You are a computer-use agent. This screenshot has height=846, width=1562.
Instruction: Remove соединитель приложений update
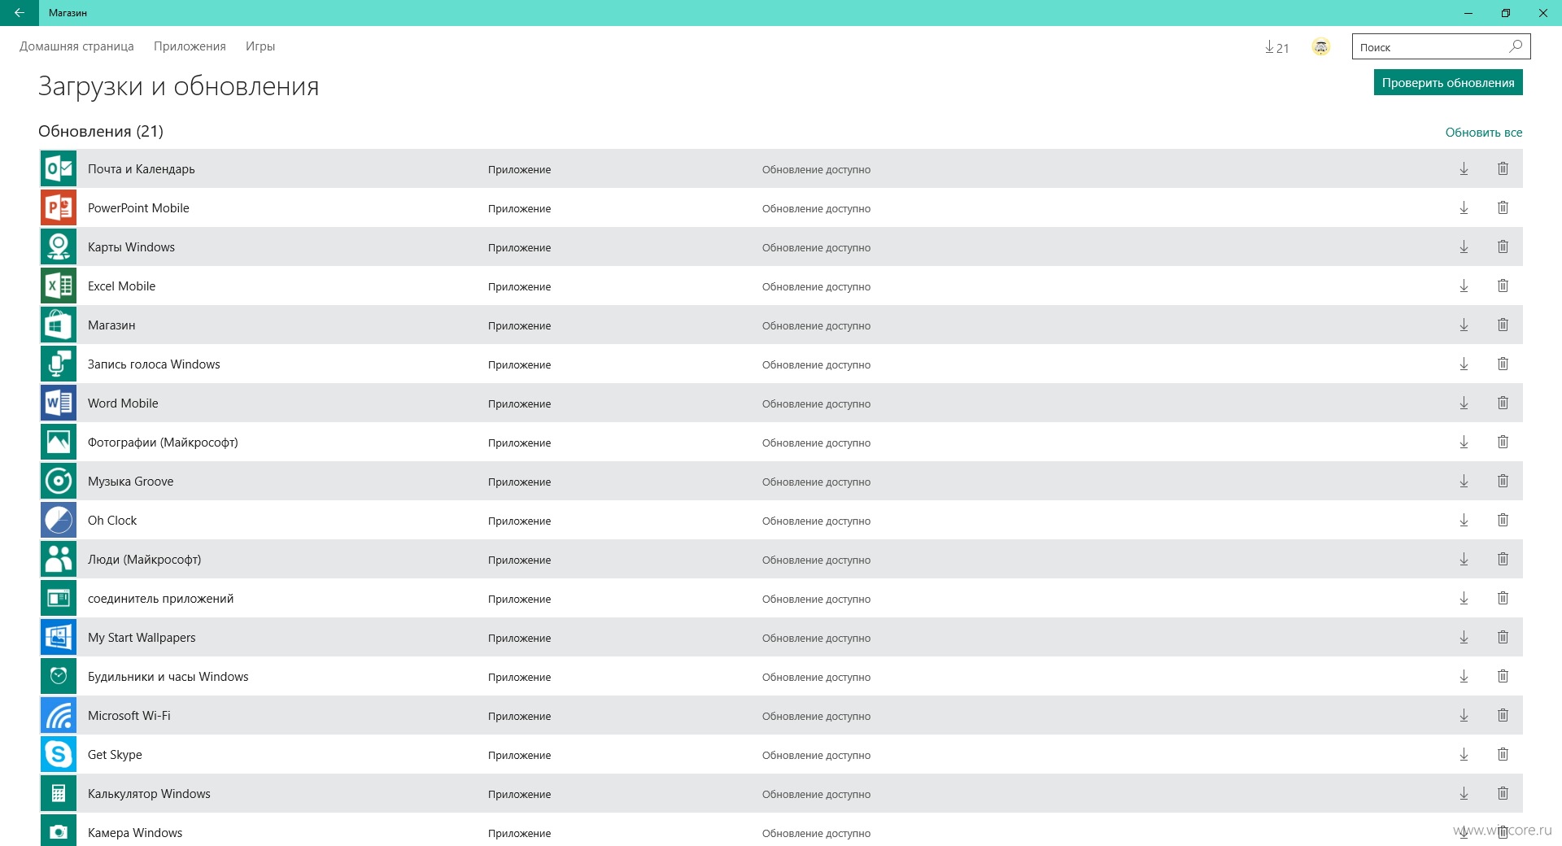tap(1503, 598)
